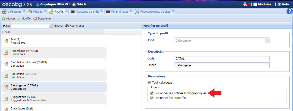This screenshot has height=111, width=293.
Task: Switch to the Périphériques tab
Action: (119, 12)
